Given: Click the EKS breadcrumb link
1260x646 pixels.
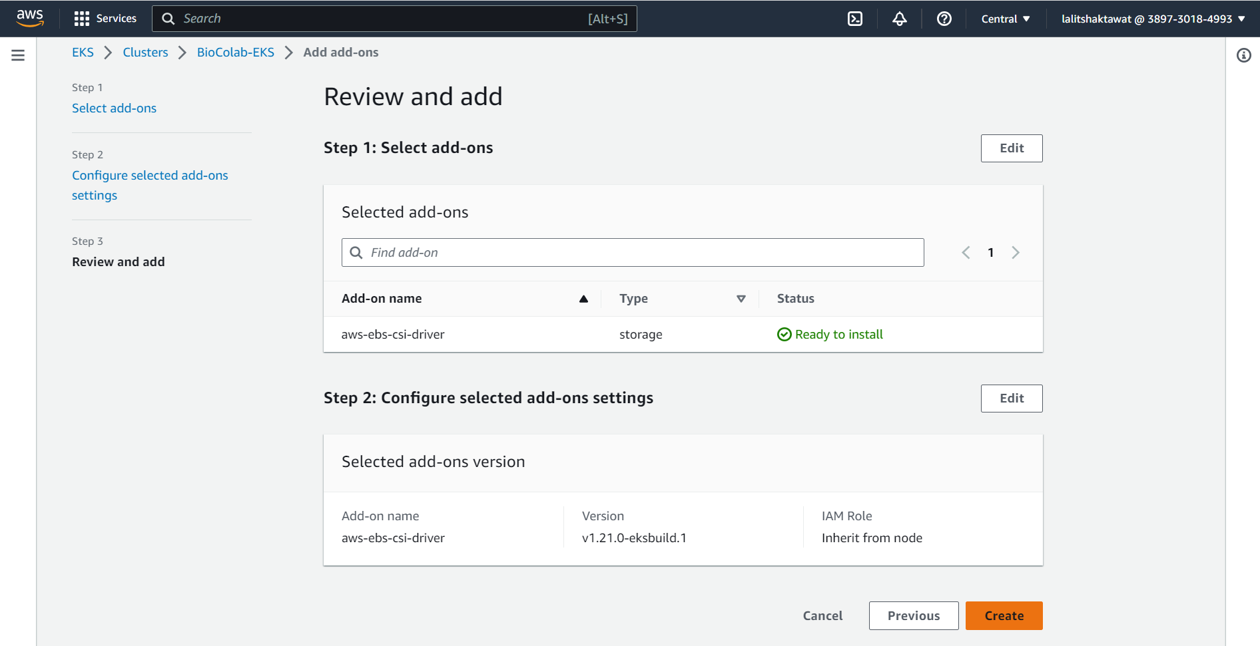Looking at the screenshot, I should point(83,53).
